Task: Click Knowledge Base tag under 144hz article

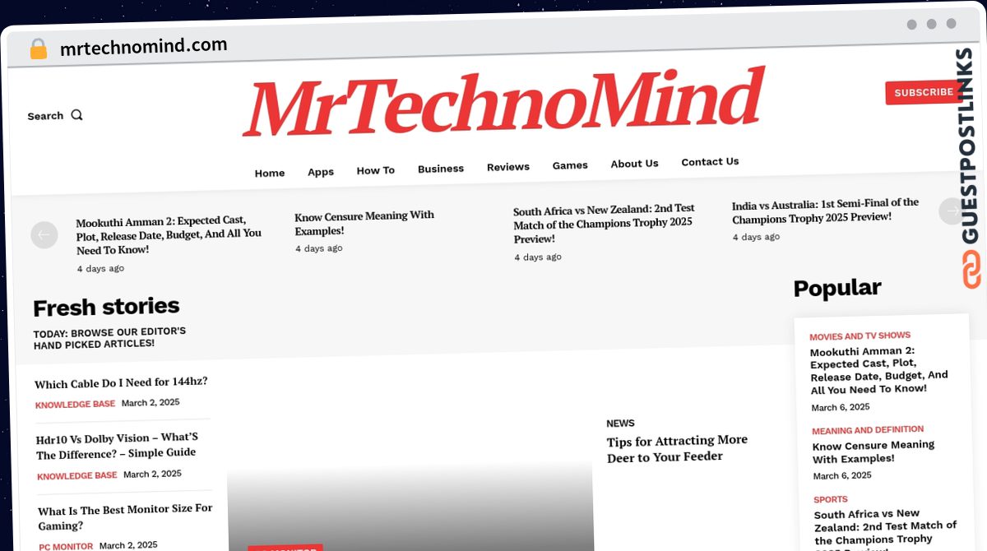Action: (x=75, y=405)
